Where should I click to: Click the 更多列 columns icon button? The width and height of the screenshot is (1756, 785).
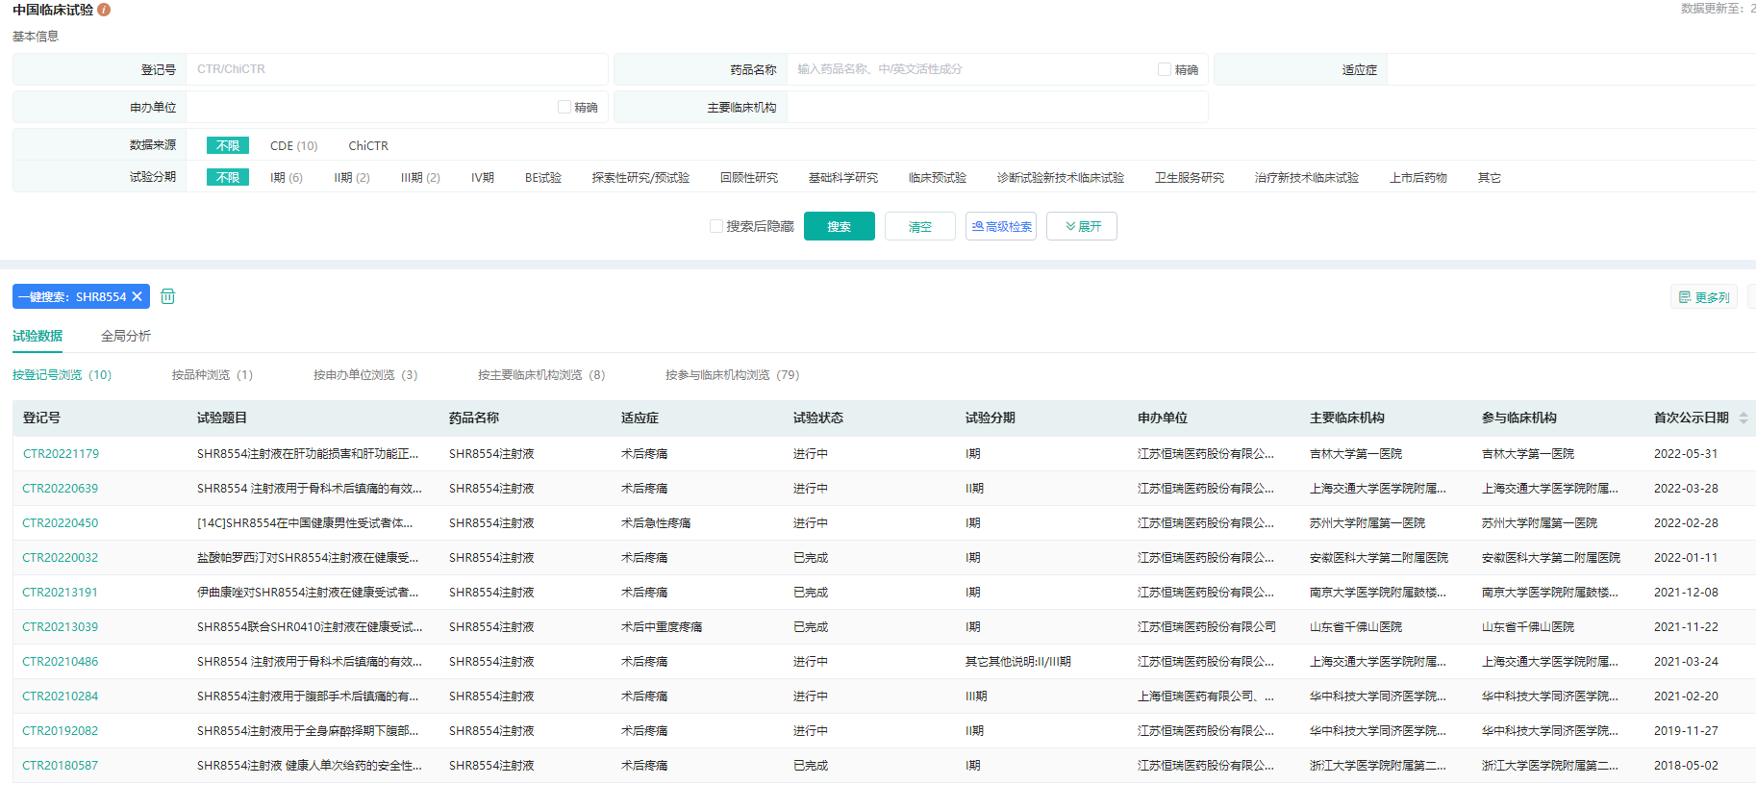click(1703, 297)
